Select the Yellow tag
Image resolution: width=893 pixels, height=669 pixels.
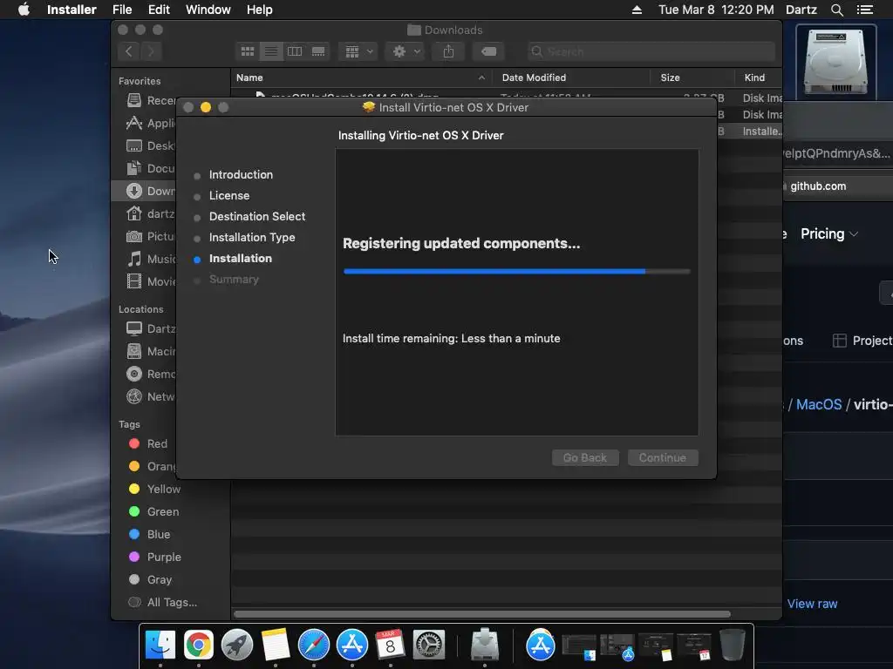155,490
